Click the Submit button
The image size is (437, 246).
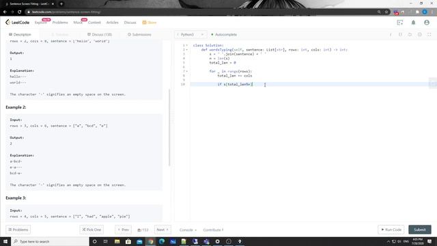point(420,230)
